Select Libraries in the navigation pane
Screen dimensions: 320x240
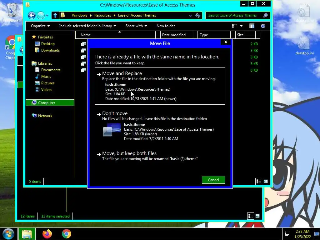pos(45,63)
